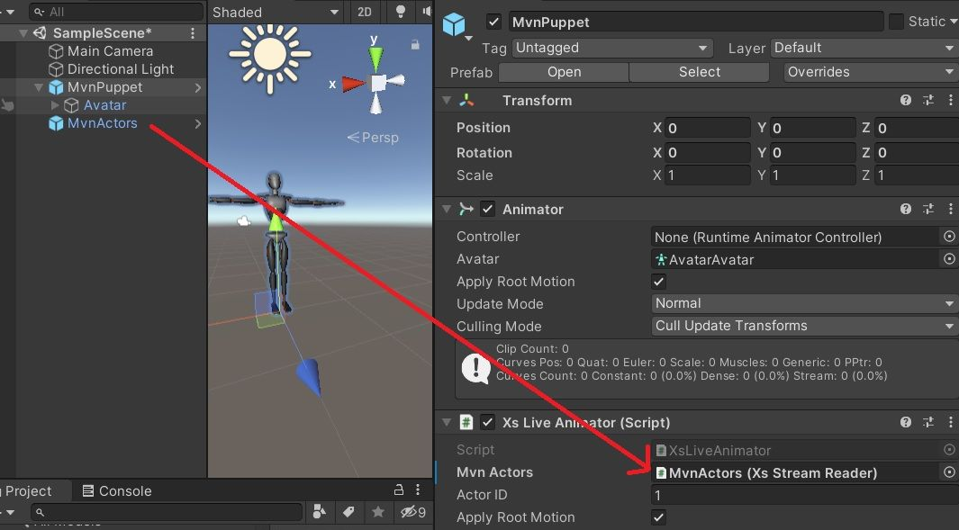
Task: Click favorites star icon in Project panel
Action: point(378,512)
